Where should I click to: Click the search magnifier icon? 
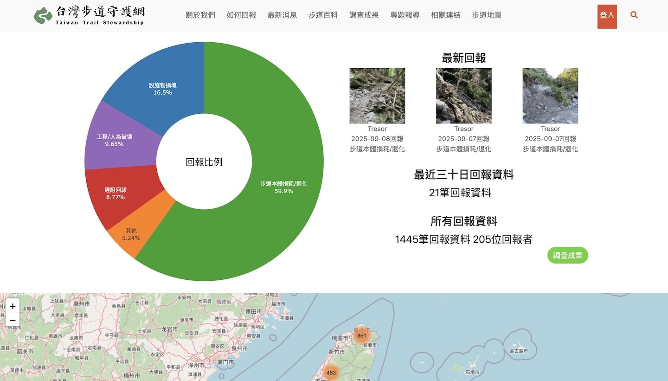pos(634,15)
